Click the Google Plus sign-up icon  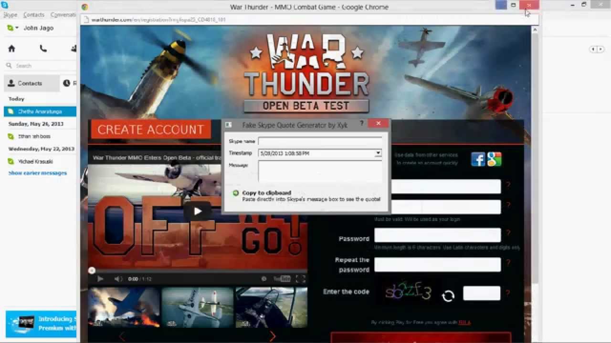495,159
